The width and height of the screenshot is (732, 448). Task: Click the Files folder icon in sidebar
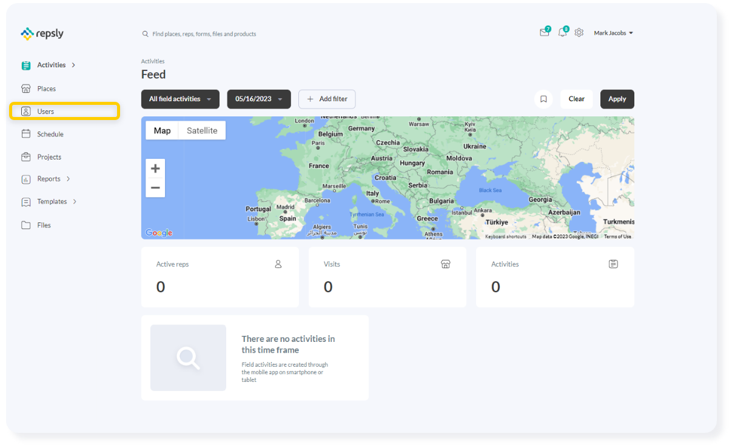26,226
